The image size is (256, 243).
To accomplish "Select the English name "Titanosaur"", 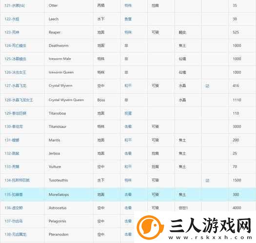I will [58, 126].
